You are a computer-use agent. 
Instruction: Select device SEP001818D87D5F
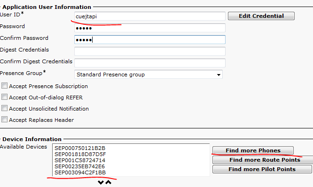tap(80, 154)
